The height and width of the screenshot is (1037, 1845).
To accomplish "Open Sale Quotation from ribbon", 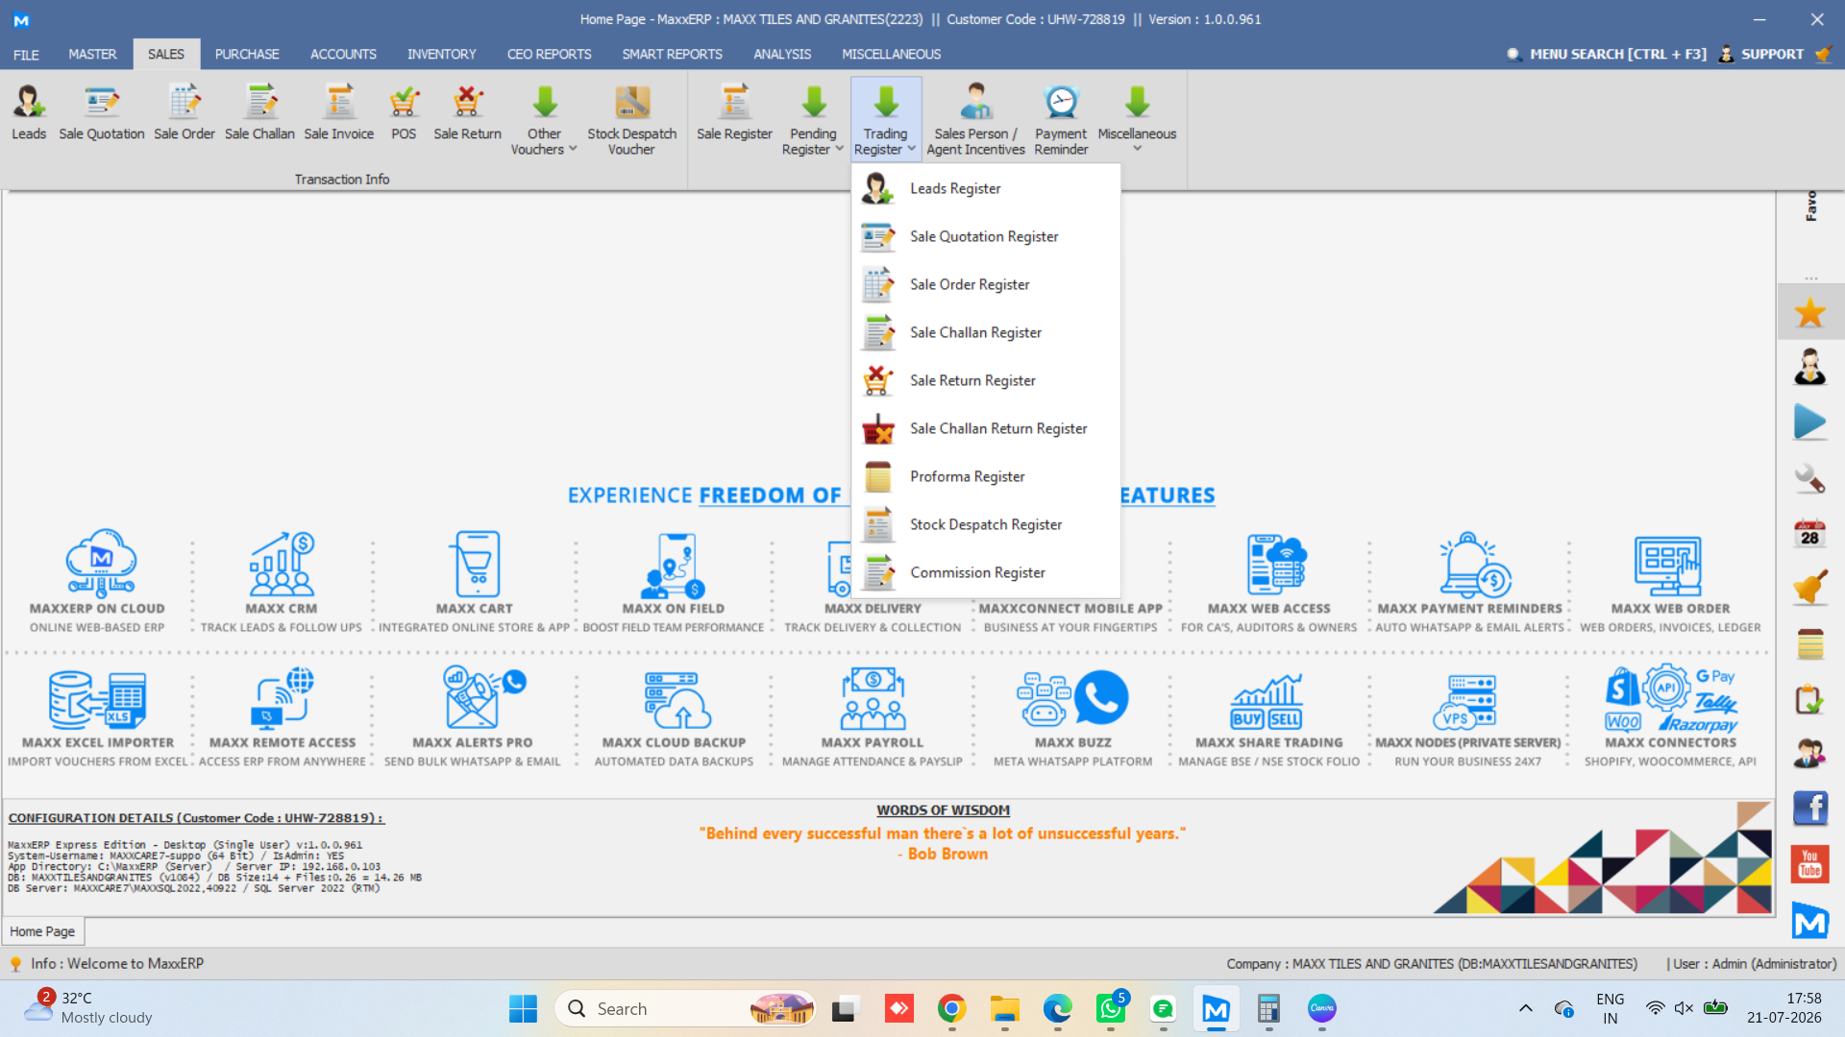I will 102,113.
